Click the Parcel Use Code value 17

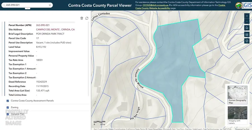point(38,38)
